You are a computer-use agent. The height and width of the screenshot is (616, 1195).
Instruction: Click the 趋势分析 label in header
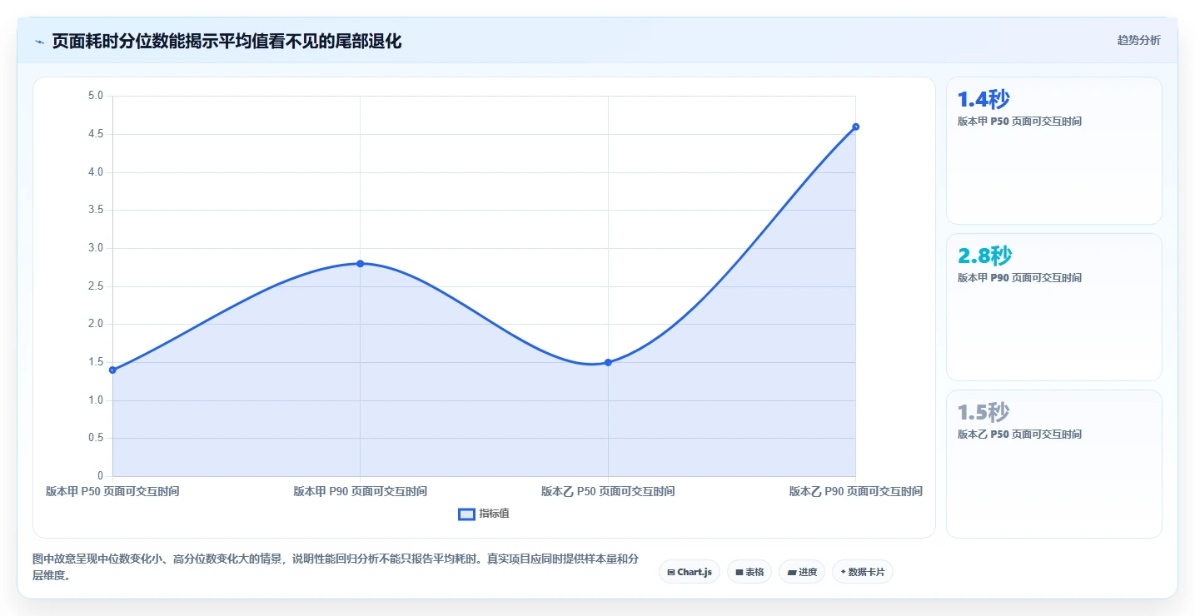pos(1138,40)
